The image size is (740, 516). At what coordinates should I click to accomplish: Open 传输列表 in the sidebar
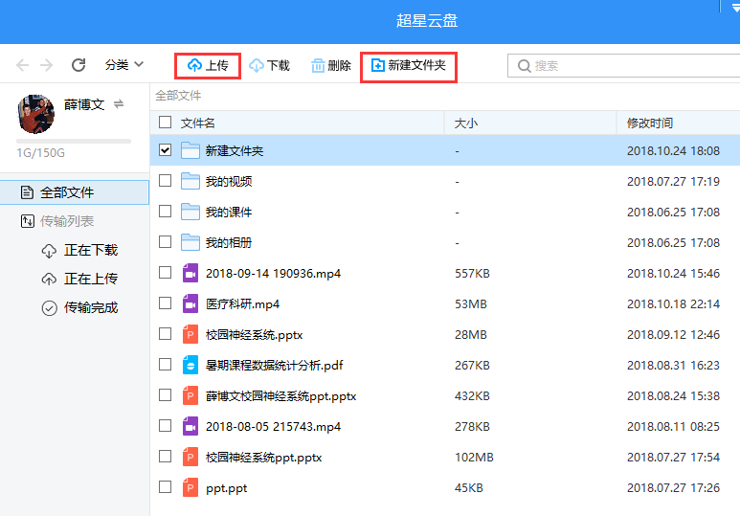point(57,221)
